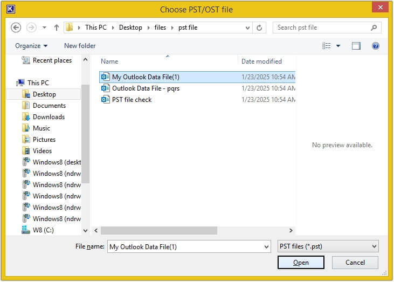
Task: Select Recent places in navigation pane
Action: [52, 60]
